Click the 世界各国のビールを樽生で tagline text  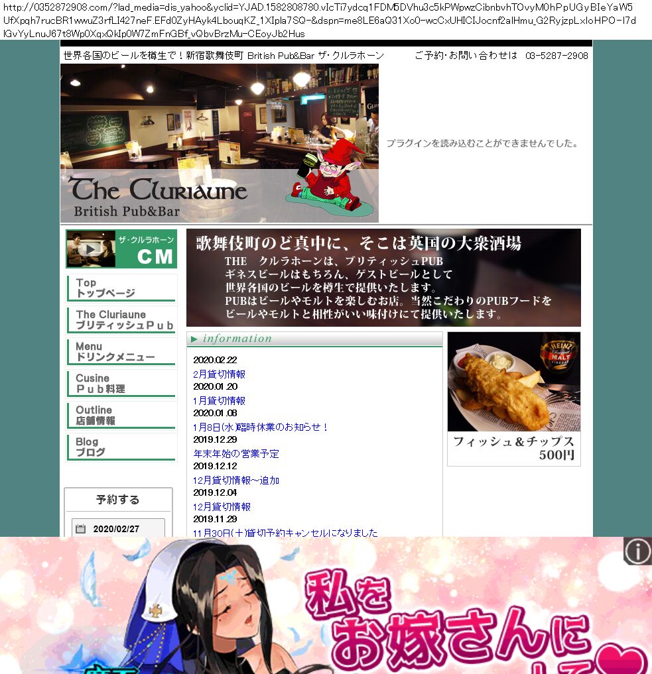[x=224, y=56]
